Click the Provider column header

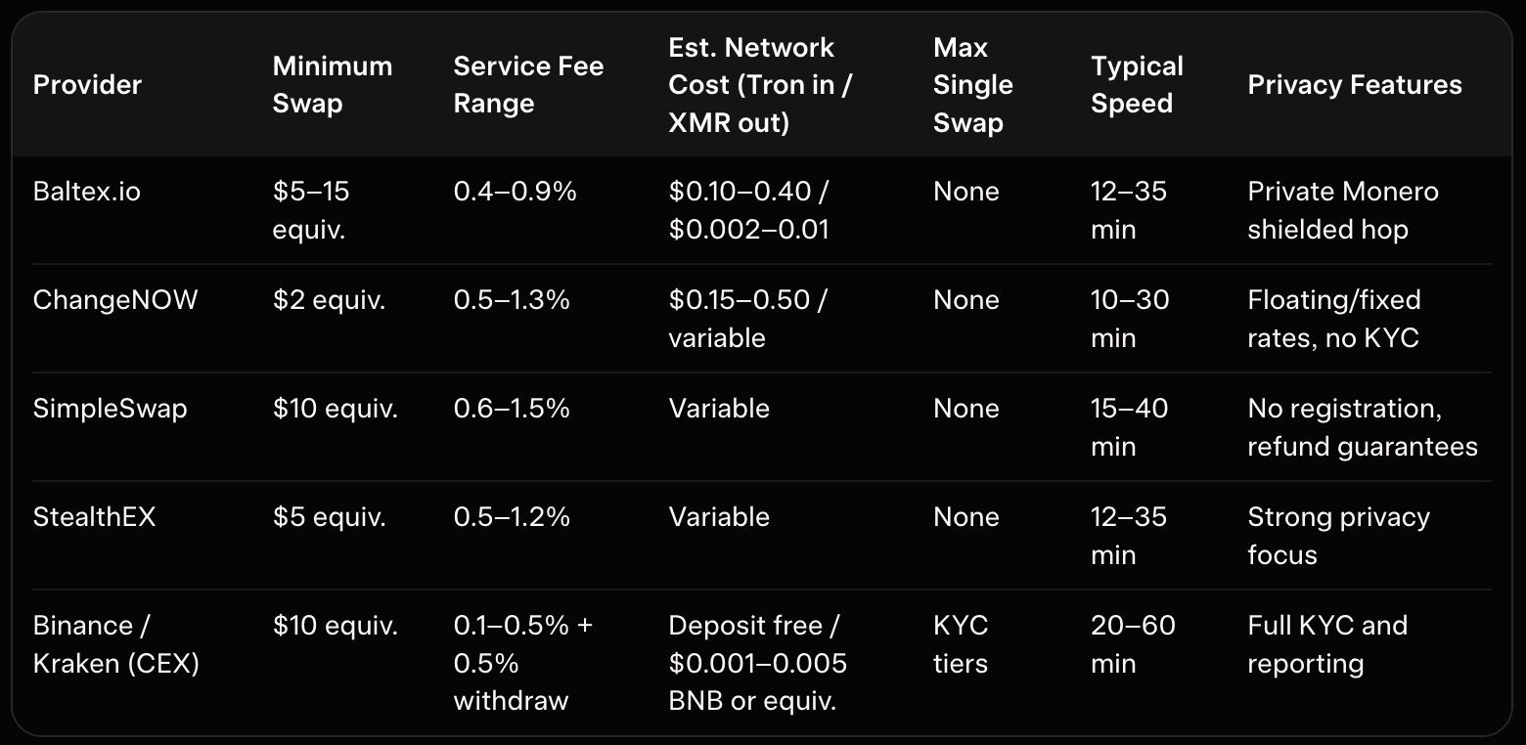[87, 85]
